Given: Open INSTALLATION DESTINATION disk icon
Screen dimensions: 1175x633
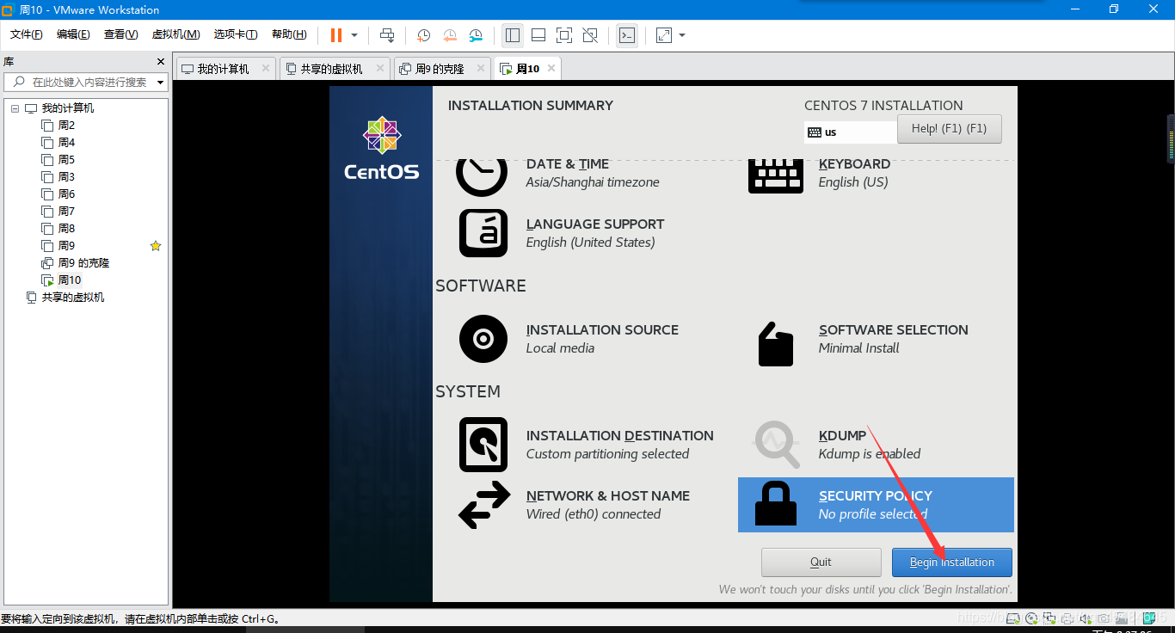Looking at the screenshot, I should (x=483, y=445).
